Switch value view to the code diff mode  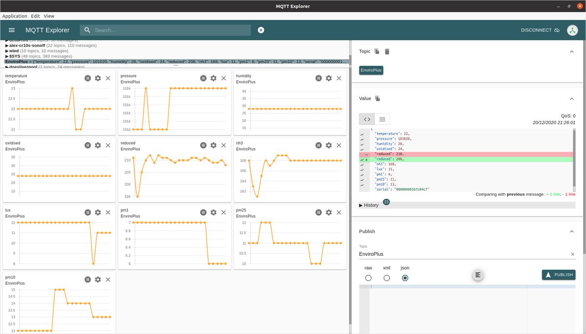pyautogui.click(x=367, y=119)
